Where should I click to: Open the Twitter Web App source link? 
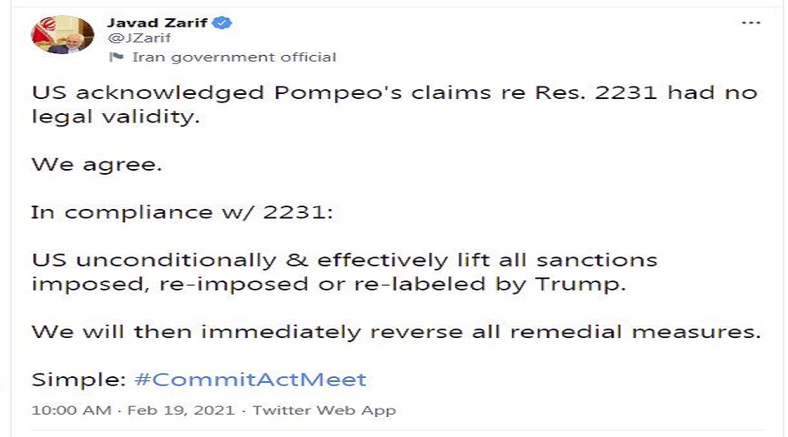pyautogui.click(x=324, y=410)
